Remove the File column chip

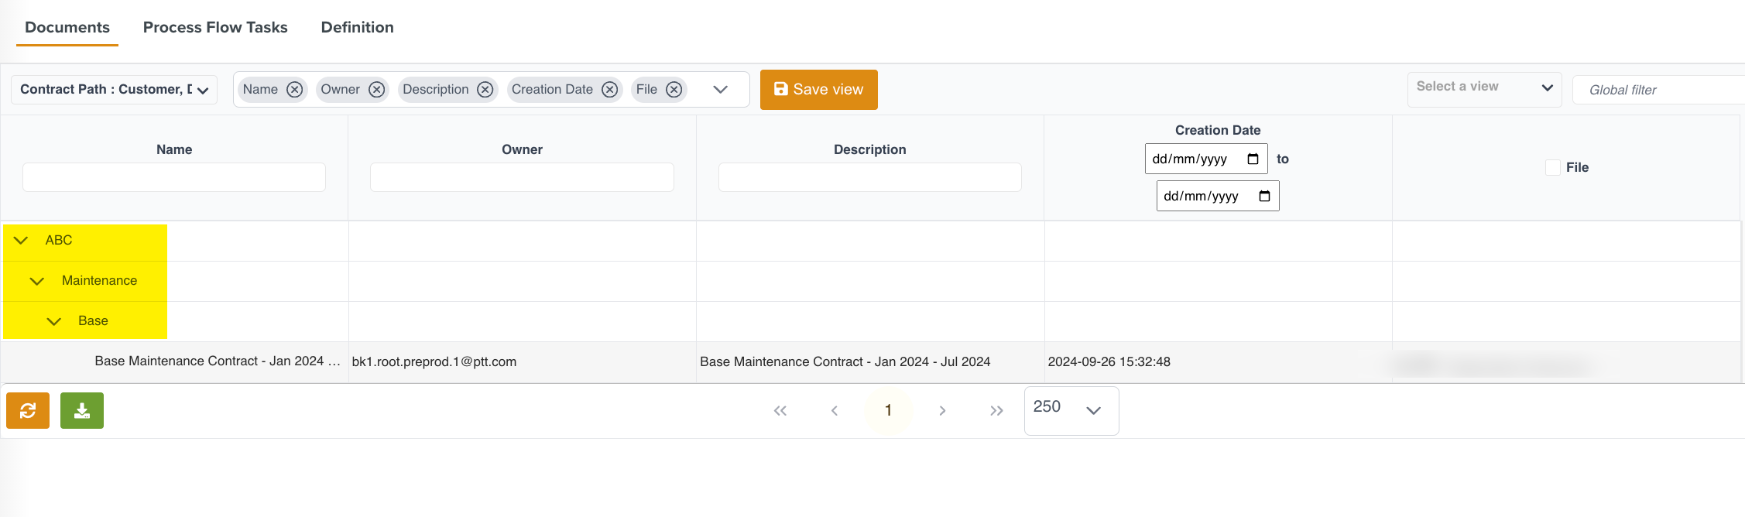coord(674,90)
